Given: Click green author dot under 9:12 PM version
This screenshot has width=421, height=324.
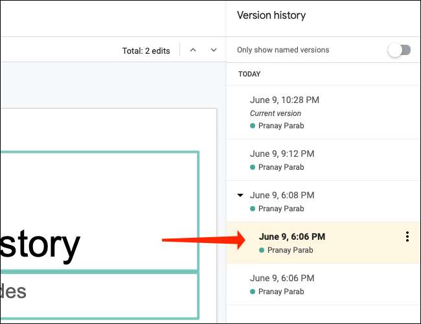Looking at the screenshot, I should tap(253, 167).
